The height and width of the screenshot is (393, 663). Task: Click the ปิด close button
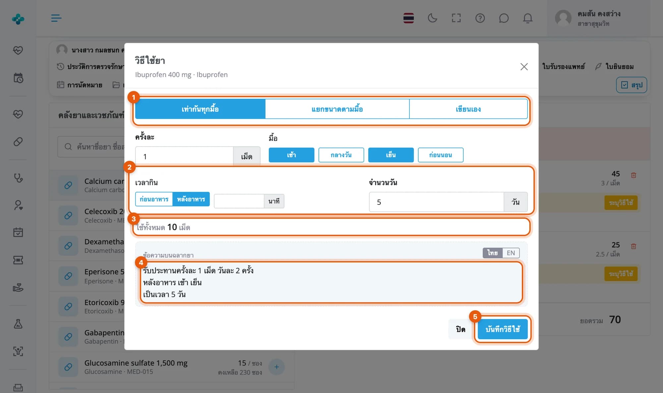460,329
